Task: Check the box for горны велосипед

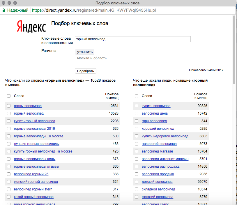Action: pos(9,106)
